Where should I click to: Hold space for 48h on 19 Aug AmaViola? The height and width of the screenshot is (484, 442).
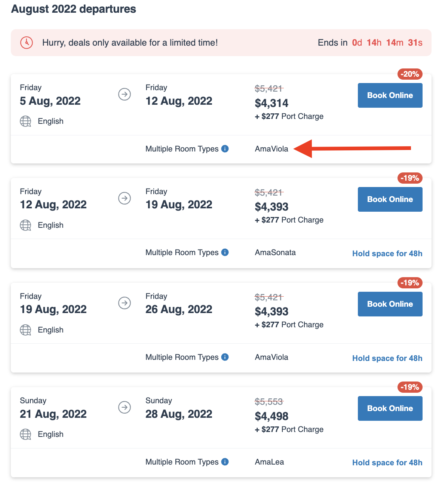387,358
